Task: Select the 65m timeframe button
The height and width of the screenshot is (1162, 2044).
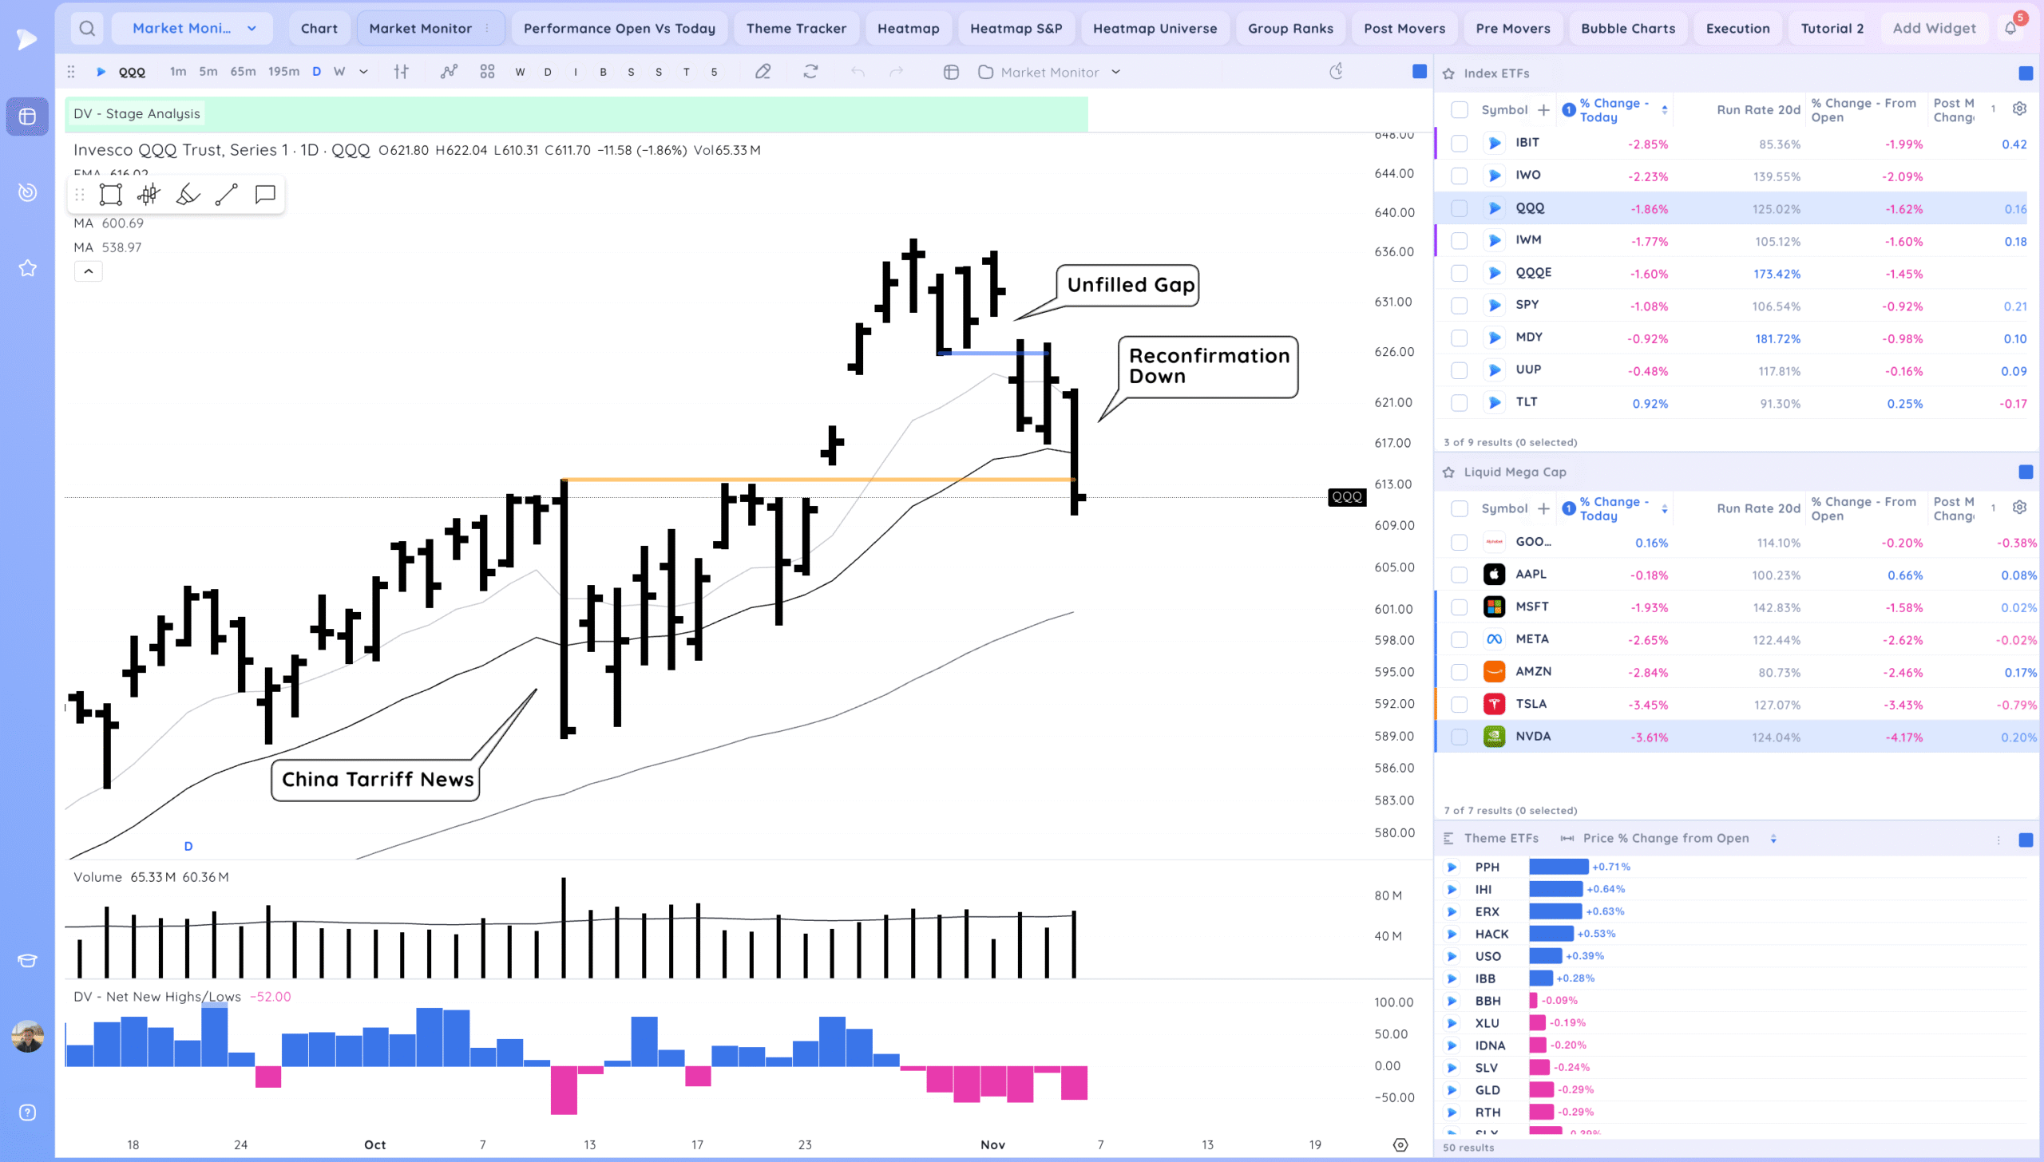Action: (243, 72)
